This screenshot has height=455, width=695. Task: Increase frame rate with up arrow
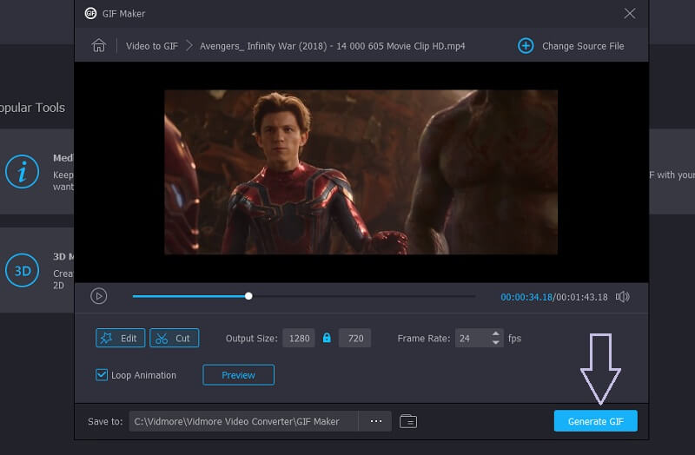coord(496,333)
